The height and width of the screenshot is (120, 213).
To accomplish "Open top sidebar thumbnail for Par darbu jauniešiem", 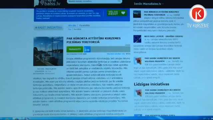I will tap(137, 61).
